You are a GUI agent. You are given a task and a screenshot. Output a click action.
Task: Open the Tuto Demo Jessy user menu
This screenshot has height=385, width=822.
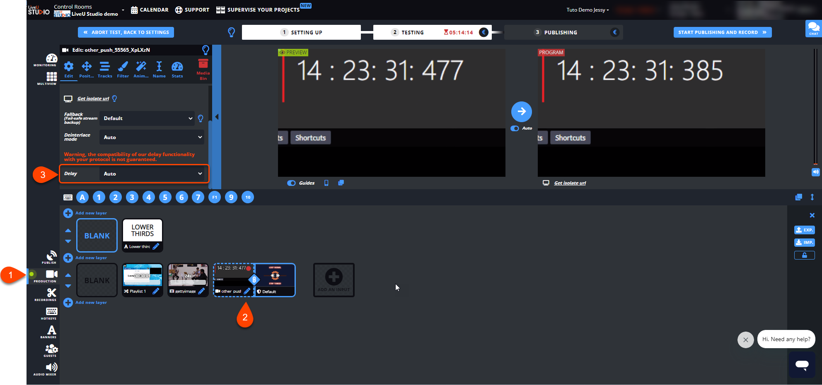click(x=587, y=10)
